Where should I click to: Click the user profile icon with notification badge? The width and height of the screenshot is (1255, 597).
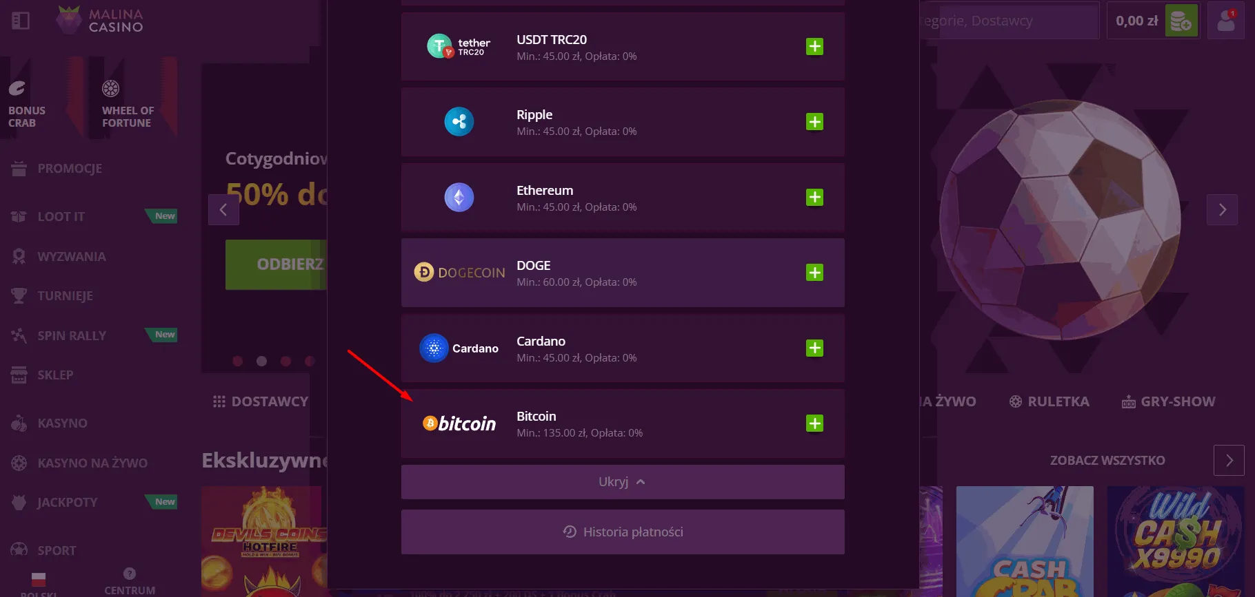(1226, 20)
